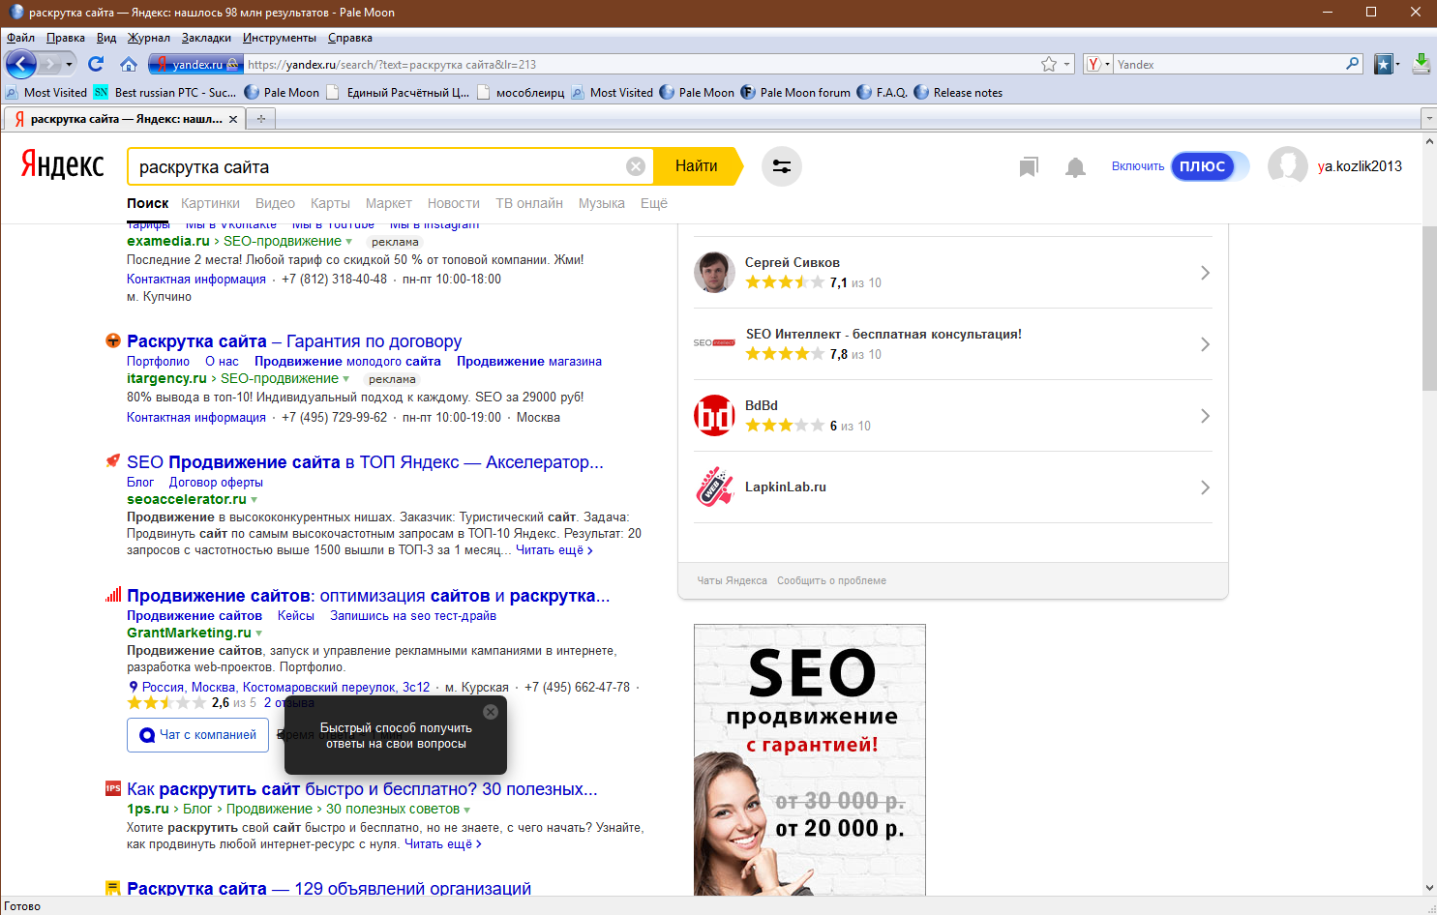Expand the Сергей Сивков chat chevron
This screenshot has width=1437, height=915.
pos(1205,273)
